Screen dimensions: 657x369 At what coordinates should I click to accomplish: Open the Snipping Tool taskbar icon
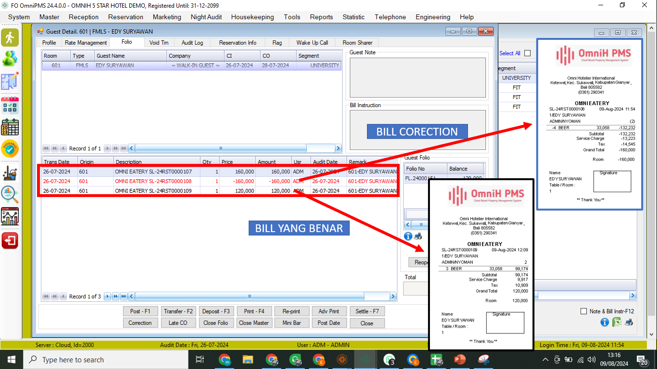coord(483,359)
